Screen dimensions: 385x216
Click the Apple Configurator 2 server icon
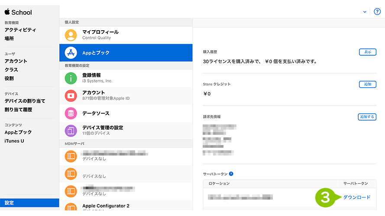pyautogui.click(x=71, y=207)
